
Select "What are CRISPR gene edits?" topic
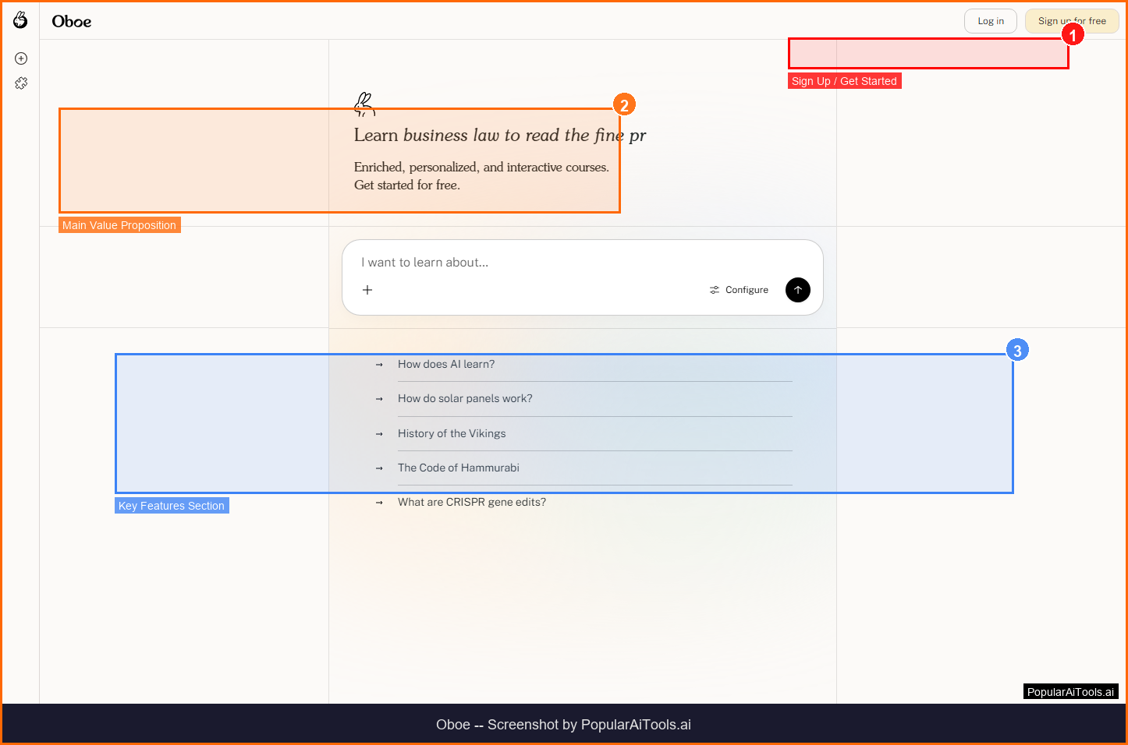click(x=472, y=503)
